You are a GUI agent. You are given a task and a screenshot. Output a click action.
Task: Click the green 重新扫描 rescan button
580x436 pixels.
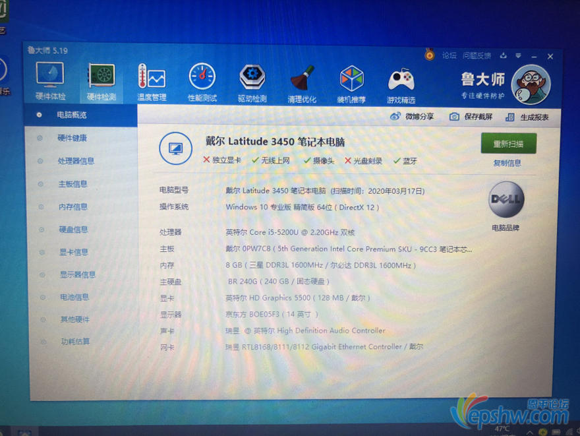(x=509, y=144)
